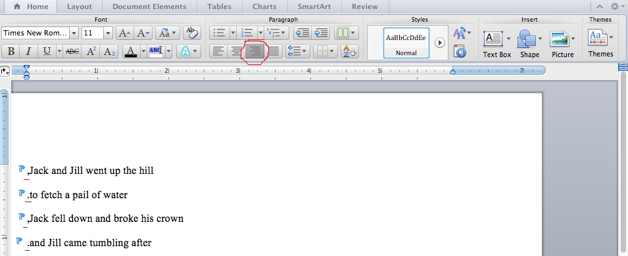This screenshot has height=256, width=628.
Task: Expand font color options arrow
Action: click(143, 51)
